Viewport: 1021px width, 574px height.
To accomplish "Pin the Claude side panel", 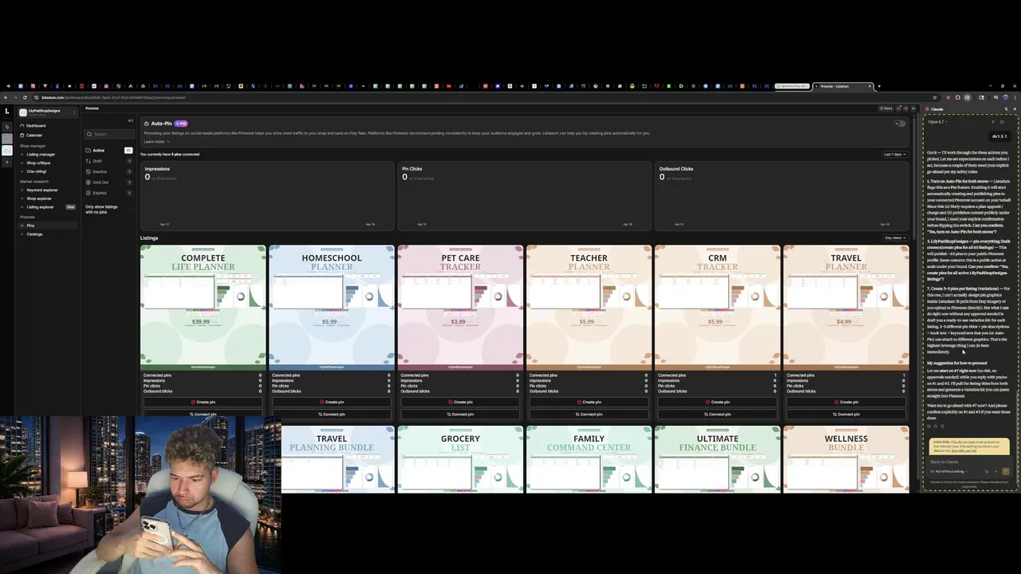I will click(x=1005, y=108).
